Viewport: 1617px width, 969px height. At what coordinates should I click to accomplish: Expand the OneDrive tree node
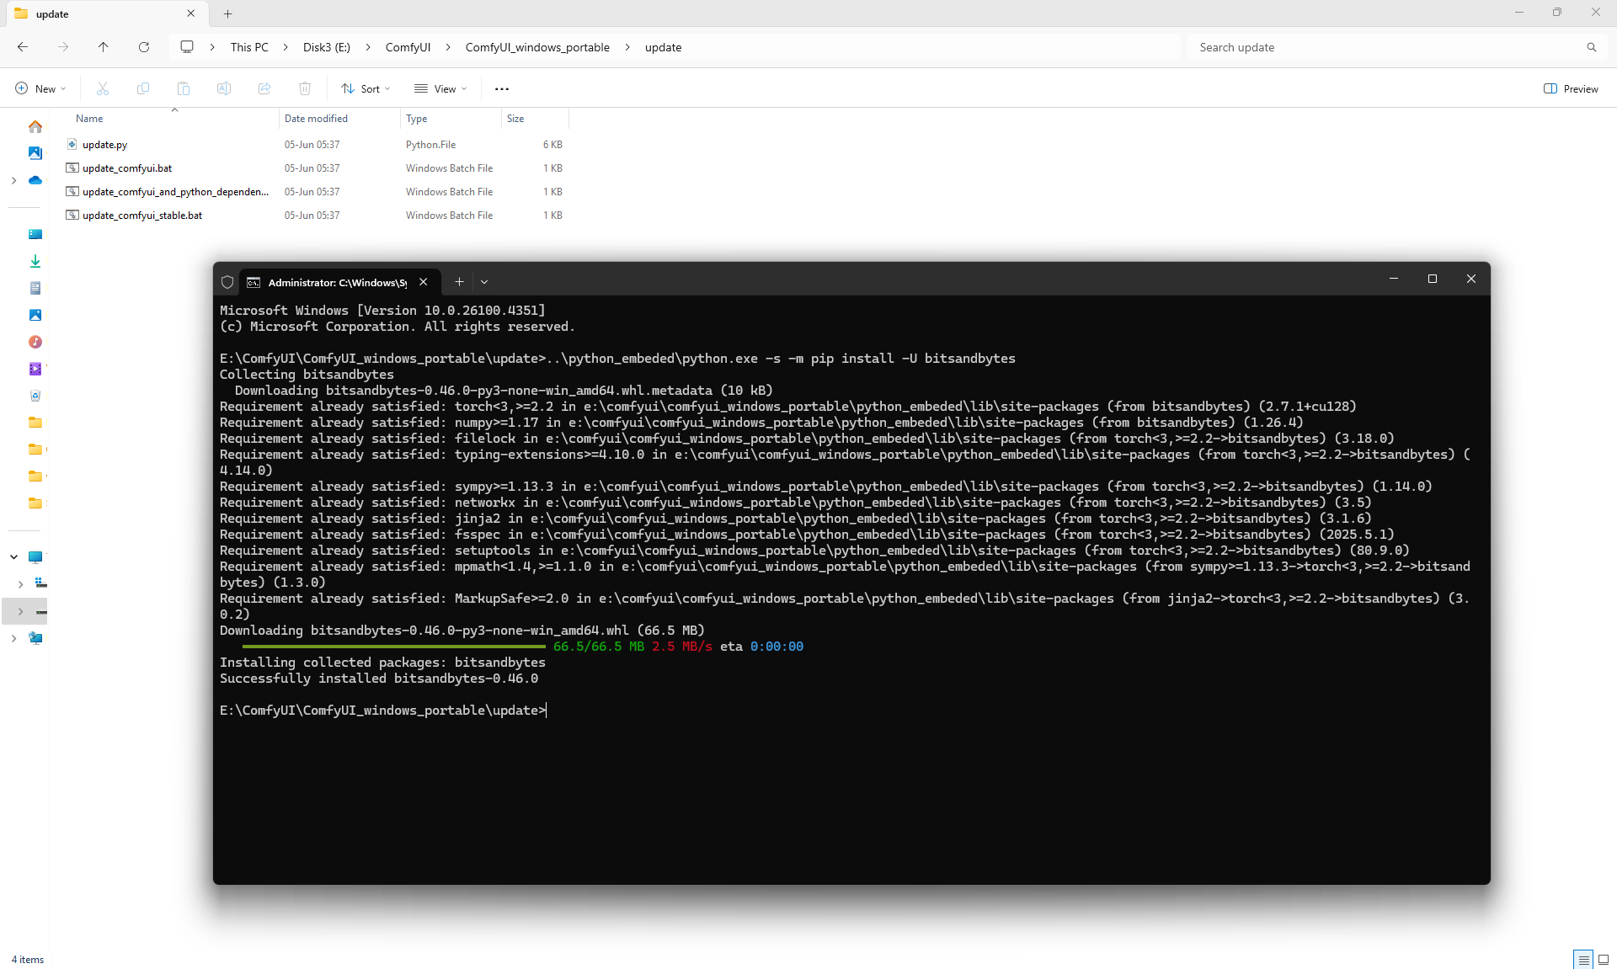click(13, 180)
